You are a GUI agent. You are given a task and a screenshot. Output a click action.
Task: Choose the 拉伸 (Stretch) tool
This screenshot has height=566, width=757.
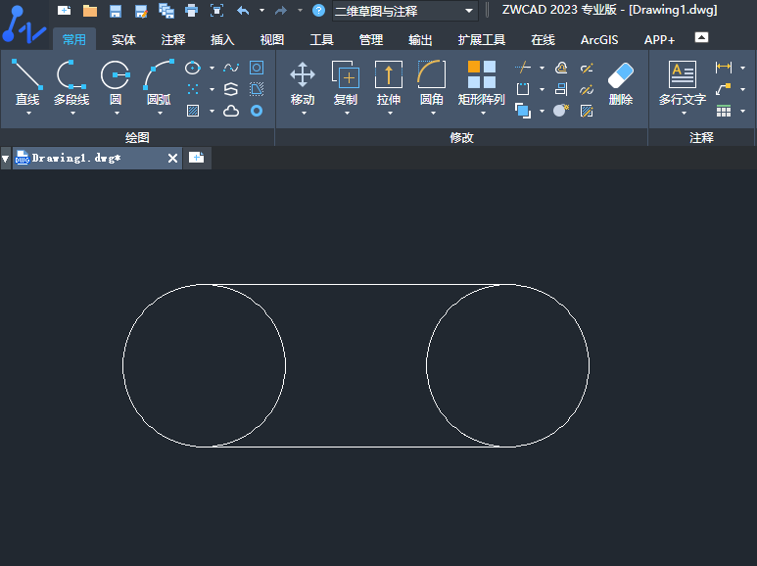[389, 75]
